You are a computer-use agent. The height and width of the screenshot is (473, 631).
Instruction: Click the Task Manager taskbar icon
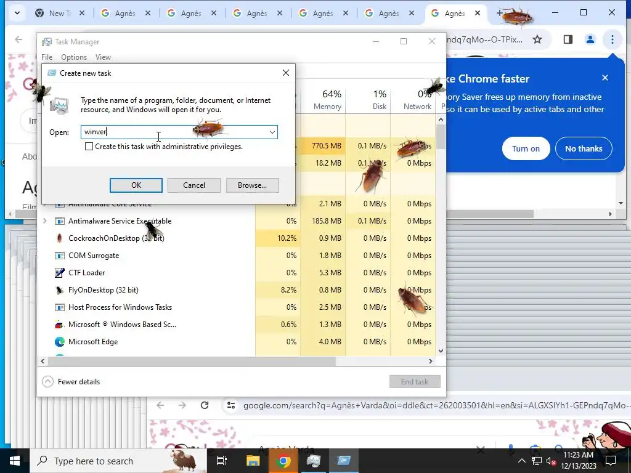pos(314,461)
